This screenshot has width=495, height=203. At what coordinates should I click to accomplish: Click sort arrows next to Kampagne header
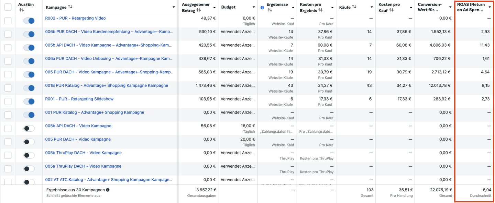coord(70,7)
